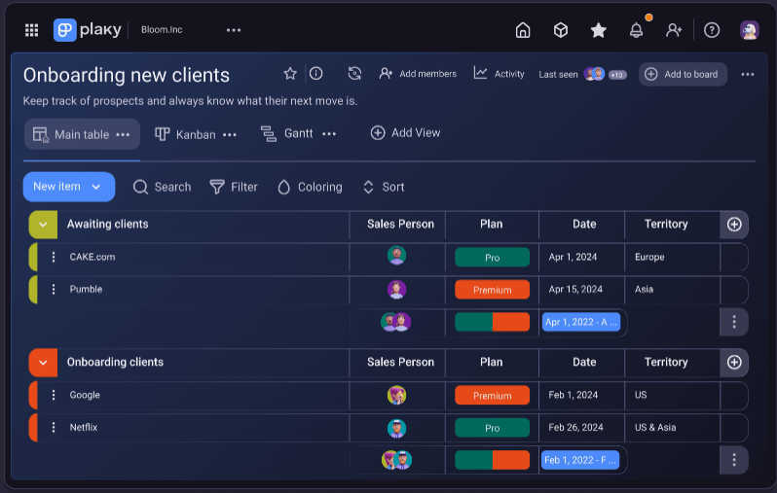Open the apps grid menu icon
The height and width of the screenshot is (493, 777).
point(32,30)
